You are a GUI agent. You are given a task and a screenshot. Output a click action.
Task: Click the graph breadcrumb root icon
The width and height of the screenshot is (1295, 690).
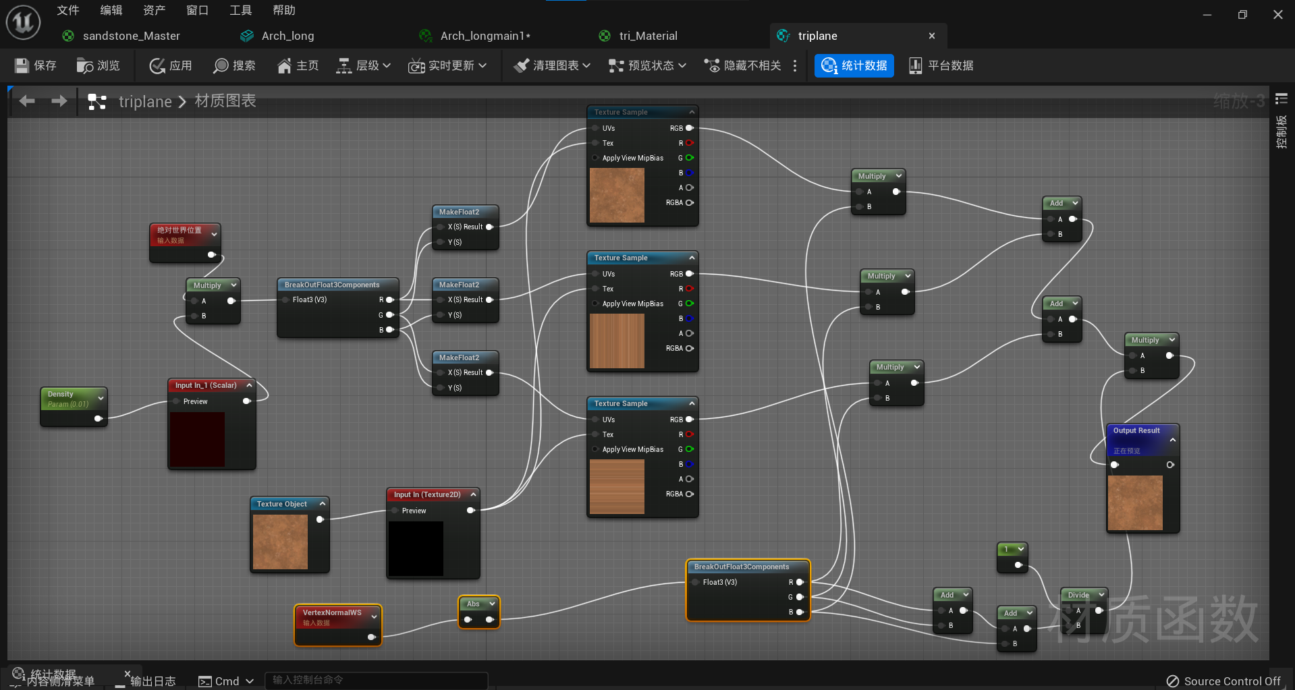pyautogui.click(x=97, y=102)
